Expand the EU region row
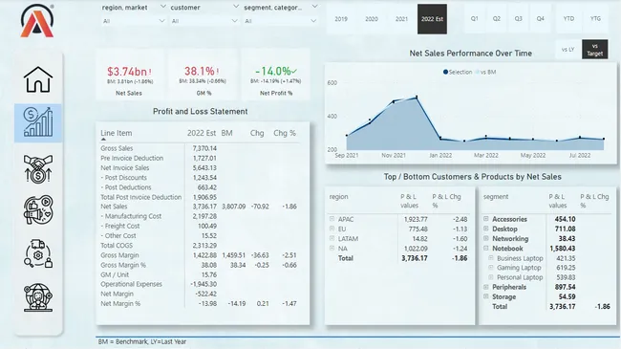621x349 pixels. [x=332, y=229]
